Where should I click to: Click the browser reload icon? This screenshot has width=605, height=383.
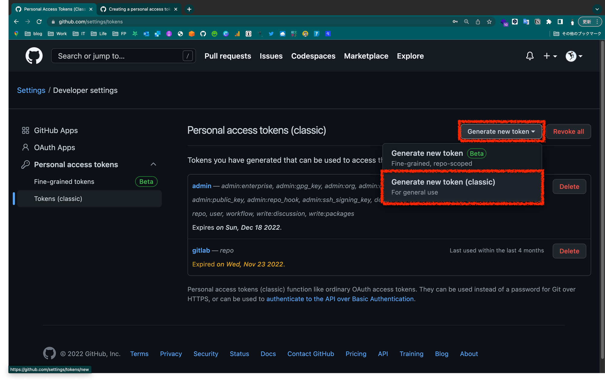pos(39,22)
